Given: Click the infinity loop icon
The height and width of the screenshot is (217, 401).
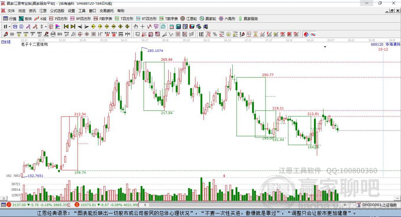Looking at the screenshot, I should (313, 34).
